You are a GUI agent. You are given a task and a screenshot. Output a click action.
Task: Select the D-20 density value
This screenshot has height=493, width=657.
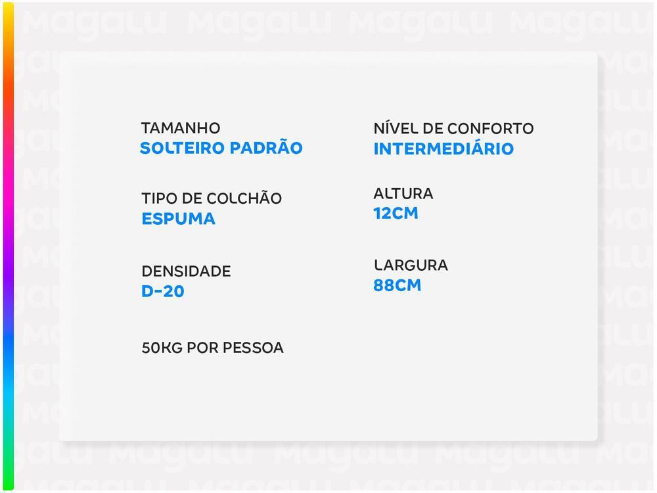(163, 291)
